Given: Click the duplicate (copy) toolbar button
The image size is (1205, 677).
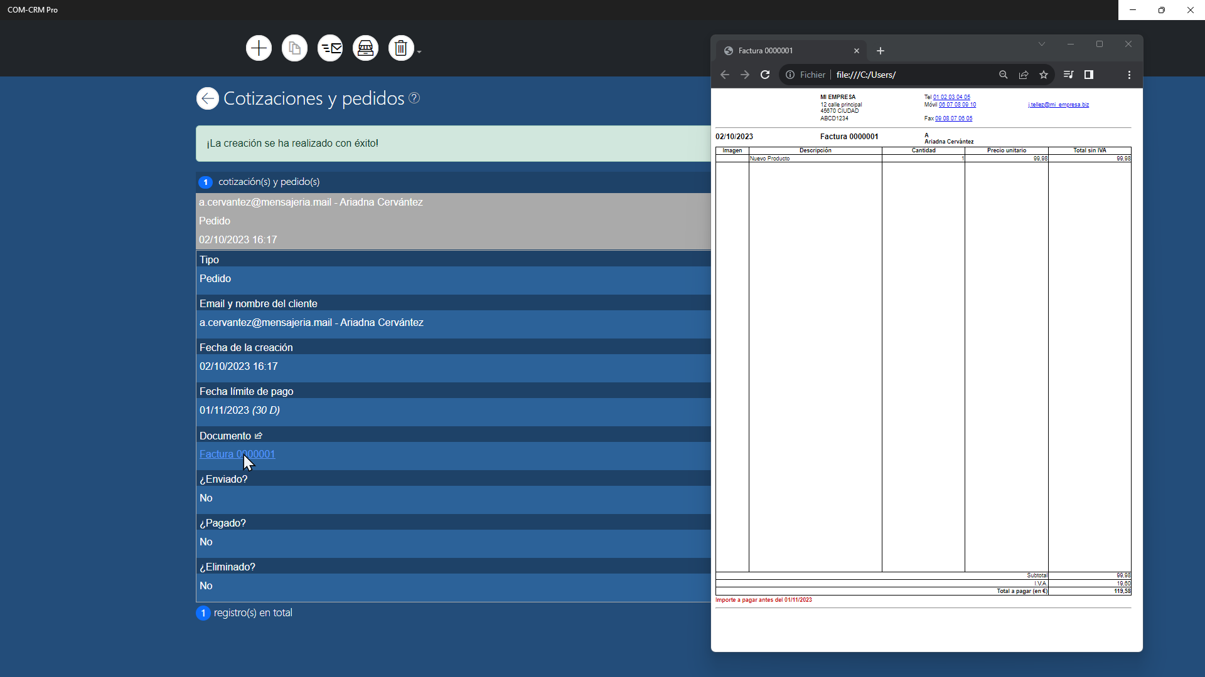Looking at the screenshot, I should click(294, 48).
